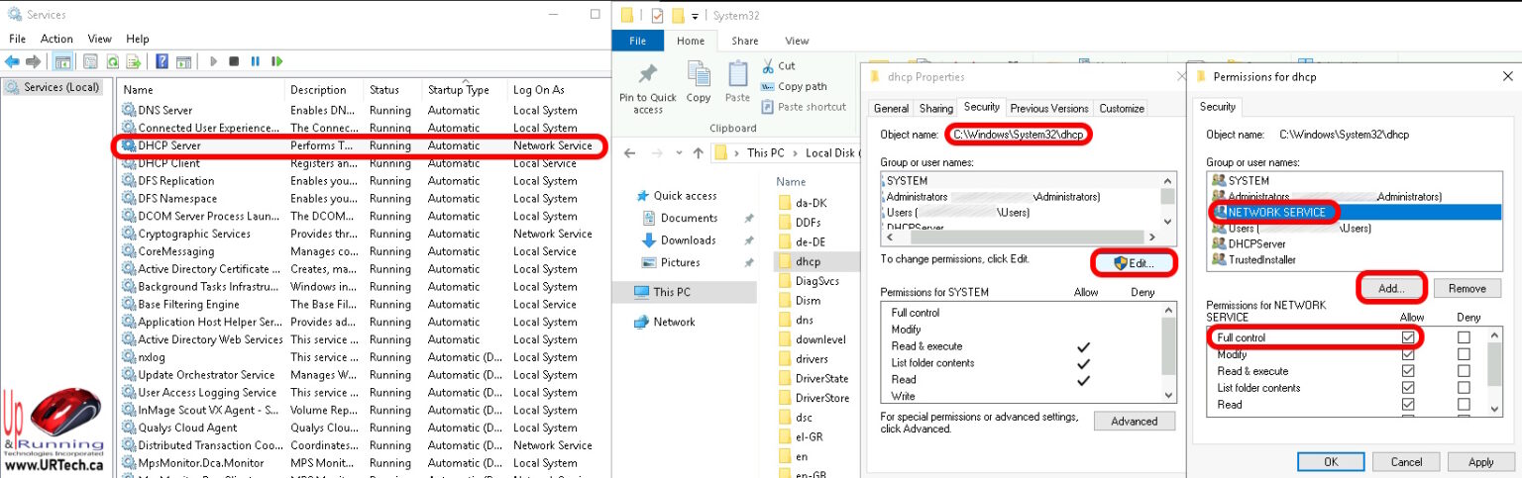Click the Edit... permissions button
1522x478 pixels.
pos(1134,263)
